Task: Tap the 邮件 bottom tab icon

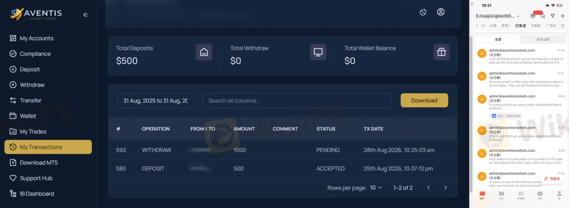Action: [x=482, y=194]
